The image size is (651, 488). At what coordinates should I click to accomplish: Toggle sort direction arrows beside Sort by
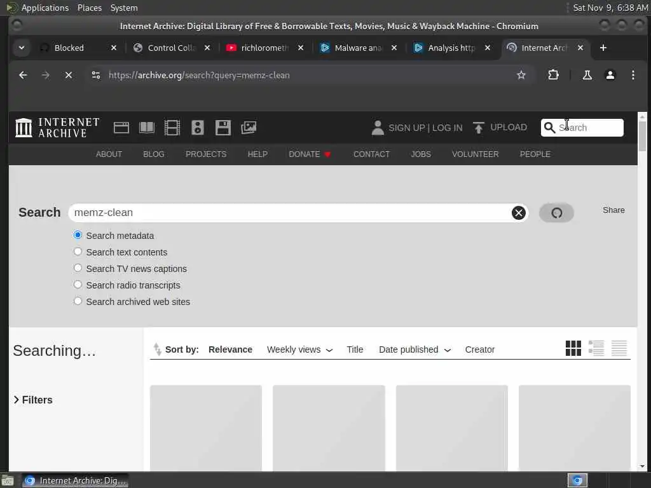tap(158, 349)
